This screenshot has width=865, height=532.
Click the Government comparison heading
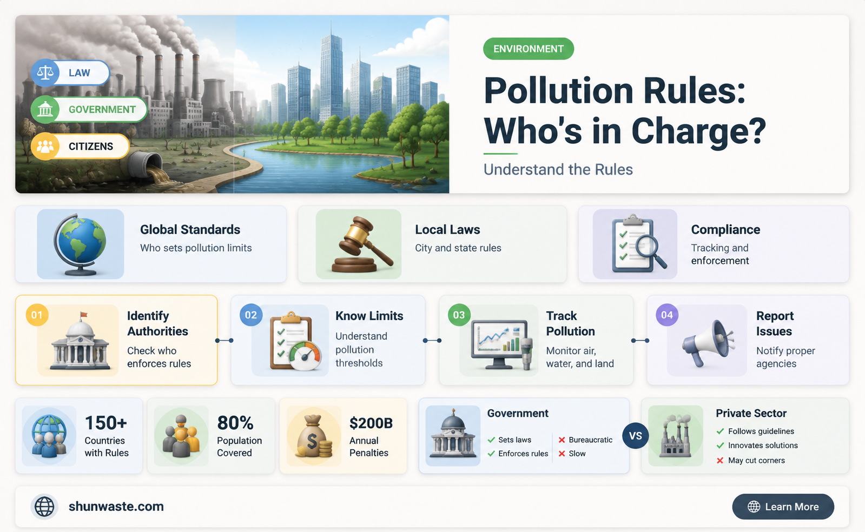tap(518, 414)
